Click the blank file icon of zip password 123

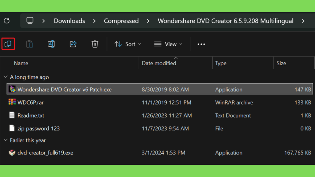(12, 128)
